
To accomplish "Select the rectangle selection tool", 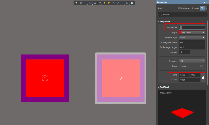I will 90,3.
